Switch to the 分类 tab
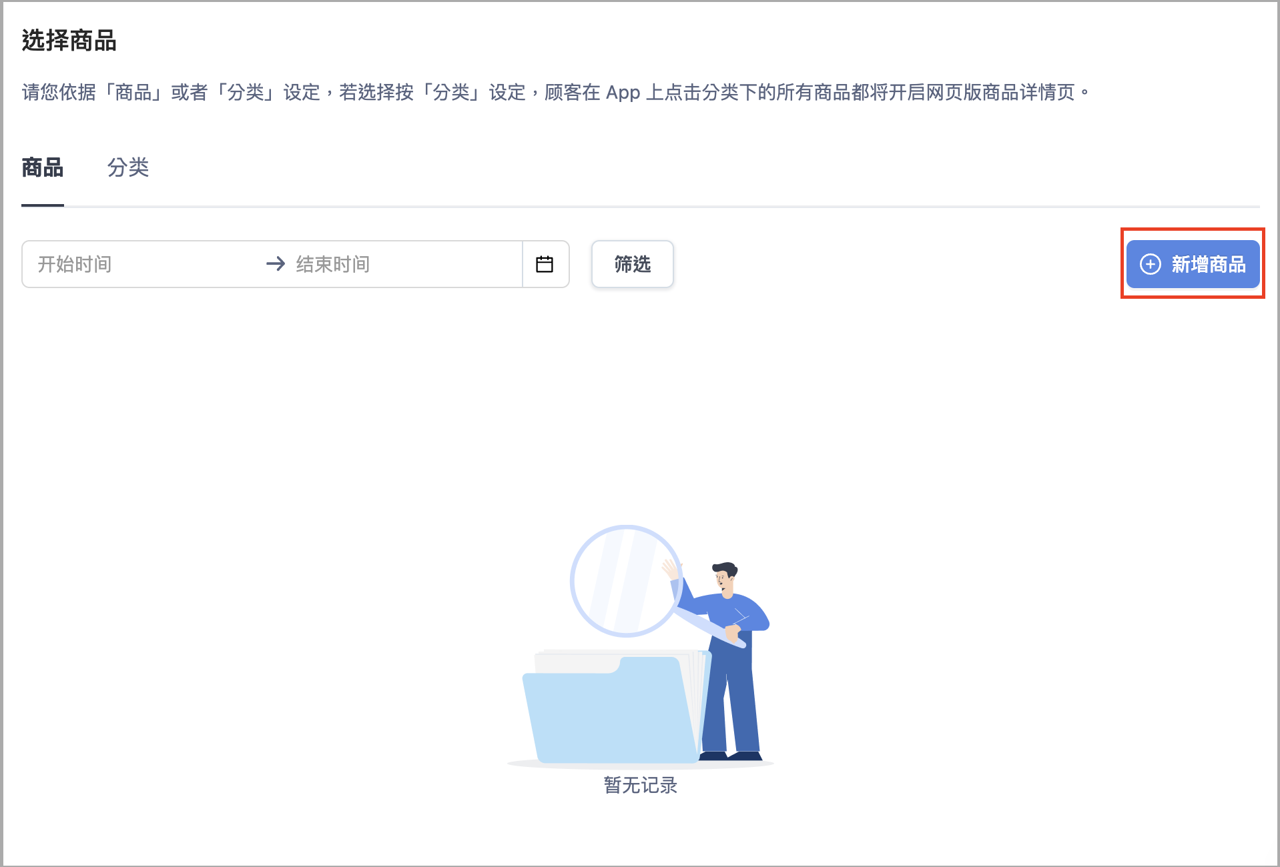1280x867 pixels. [128, 167]
